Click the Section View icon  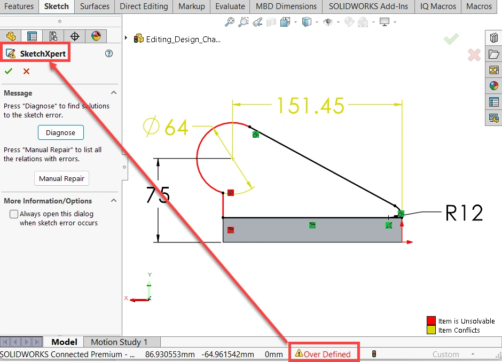tap(271, 22)
